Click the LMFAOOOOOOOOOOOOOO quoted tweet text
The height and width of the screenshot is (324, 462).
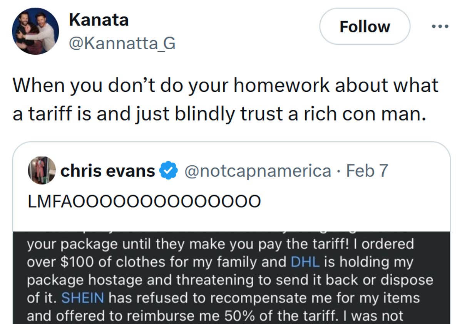[145, 201]
